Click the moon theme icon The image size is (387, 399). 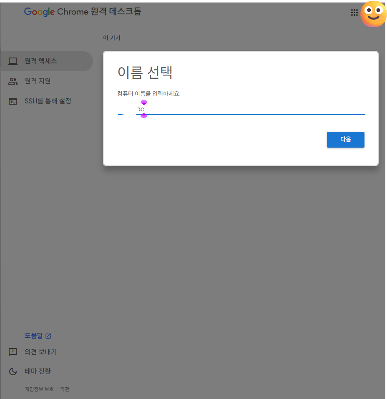click(13, 371)
